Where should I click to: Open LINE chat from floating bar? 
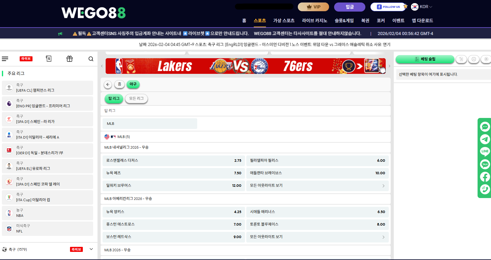pos(485,152)
